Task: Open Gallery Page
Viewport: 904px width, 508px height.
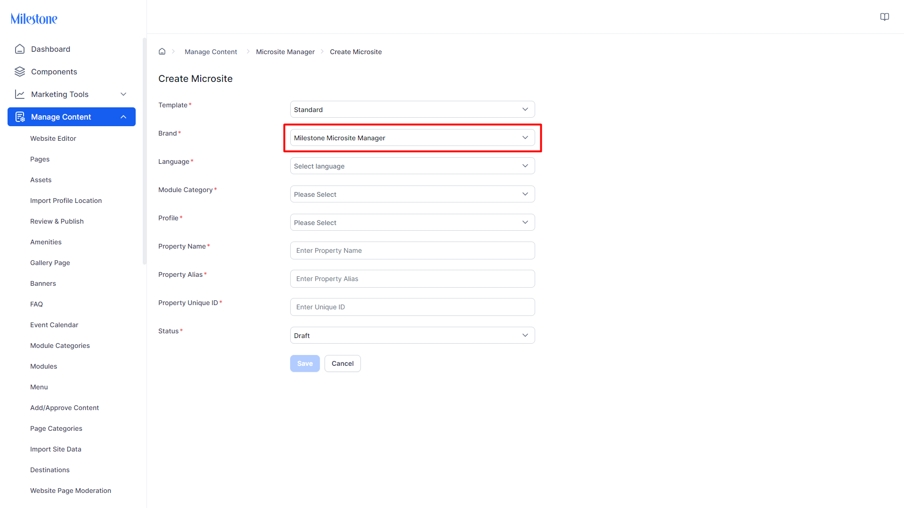Action: coord(50,263)
